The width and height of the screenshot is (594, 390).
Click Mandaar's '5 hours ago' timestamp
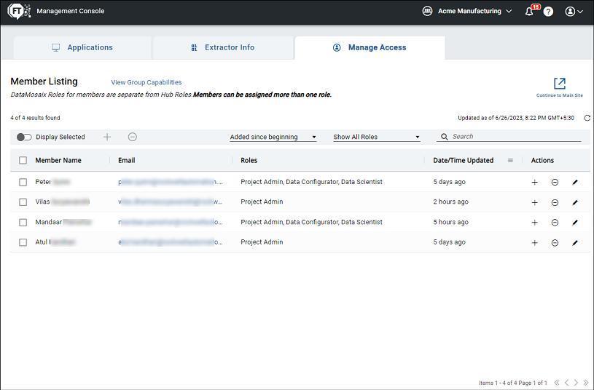[451, 222]
